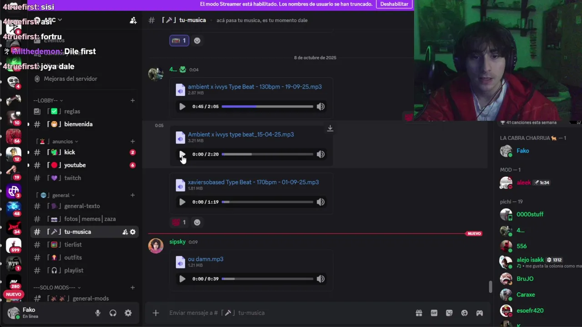The width and height of the screenshot is (582, 327).
Task: Create channel in general category plus
Action: coord(132,195)
